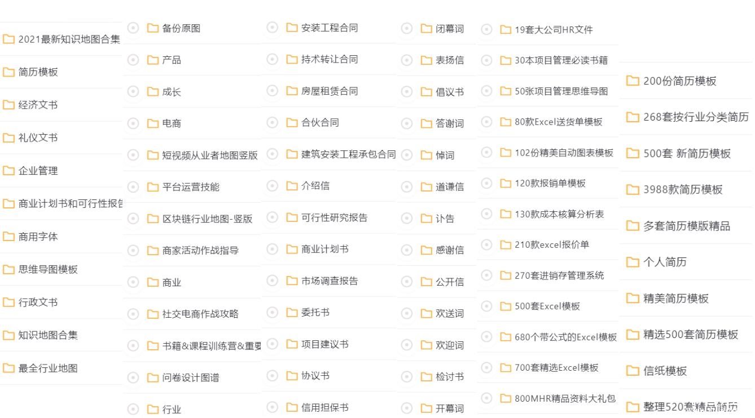
Task: Select the radio circle for 备份原图
Action: [x=133, y=28]
